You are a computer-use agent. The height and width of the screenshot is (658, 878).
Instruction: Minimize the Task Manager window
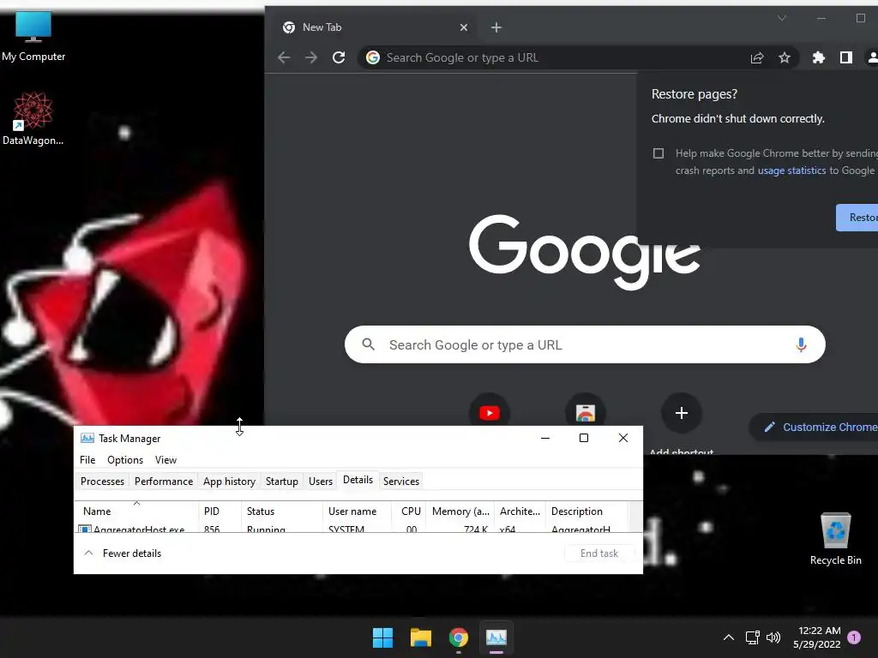click(544, 438)
